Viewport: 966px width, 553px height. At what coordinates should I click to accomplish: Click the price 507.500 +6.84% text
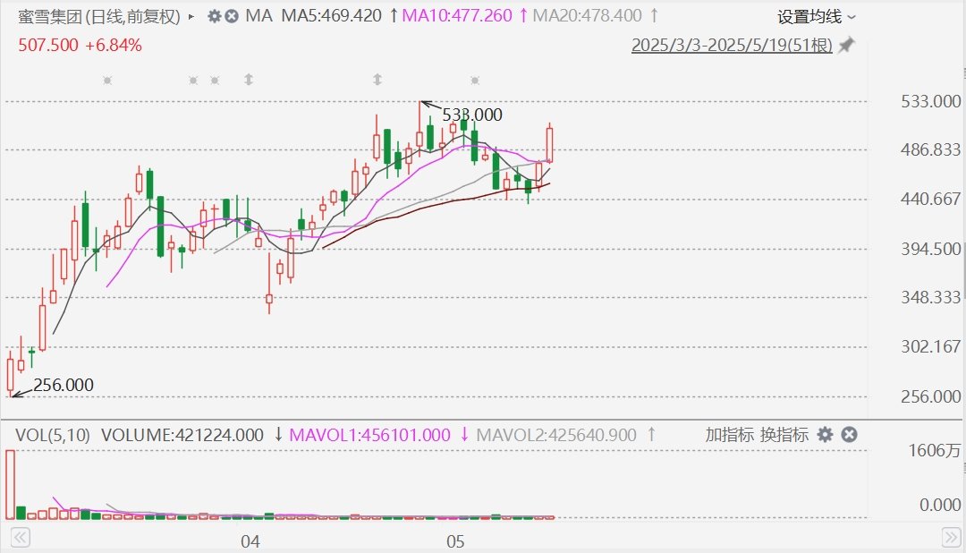(80, 45)
